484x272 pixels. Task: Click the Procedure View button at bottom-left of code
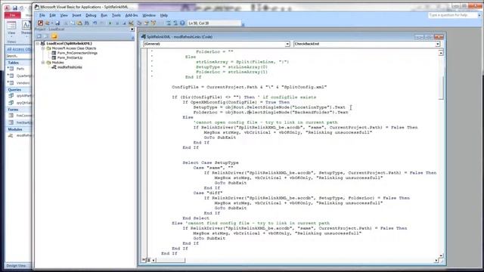(x=144, y=261)
